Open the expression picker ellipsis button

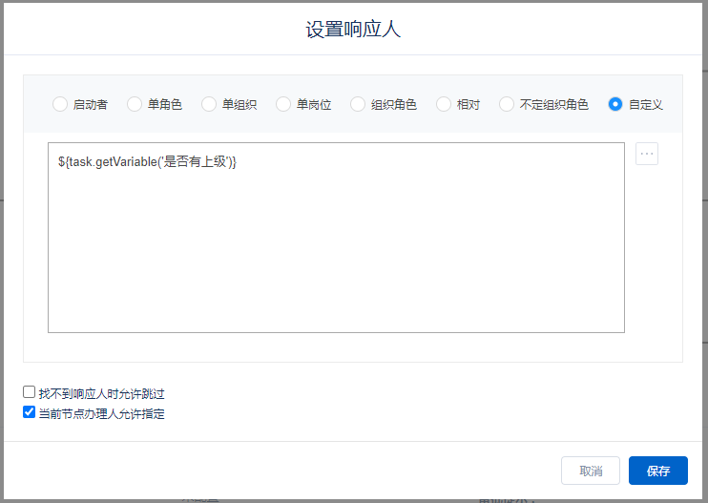tap(646, 154)
